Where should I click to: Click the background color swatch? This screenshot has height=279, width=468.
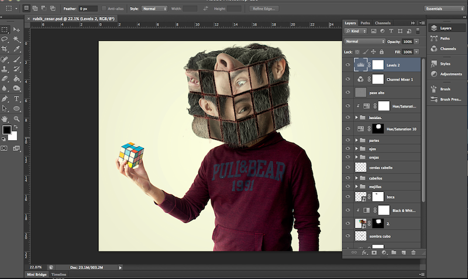13,137
